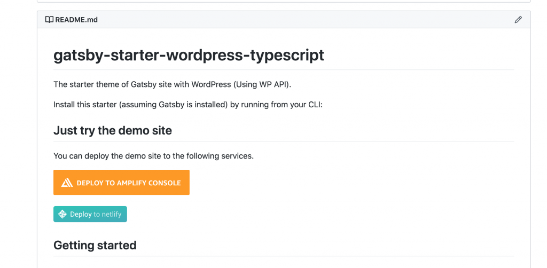Click the 'You can deploy the demo site' sentence
Screen dimensions: 547x268
(x=153, y=156)
